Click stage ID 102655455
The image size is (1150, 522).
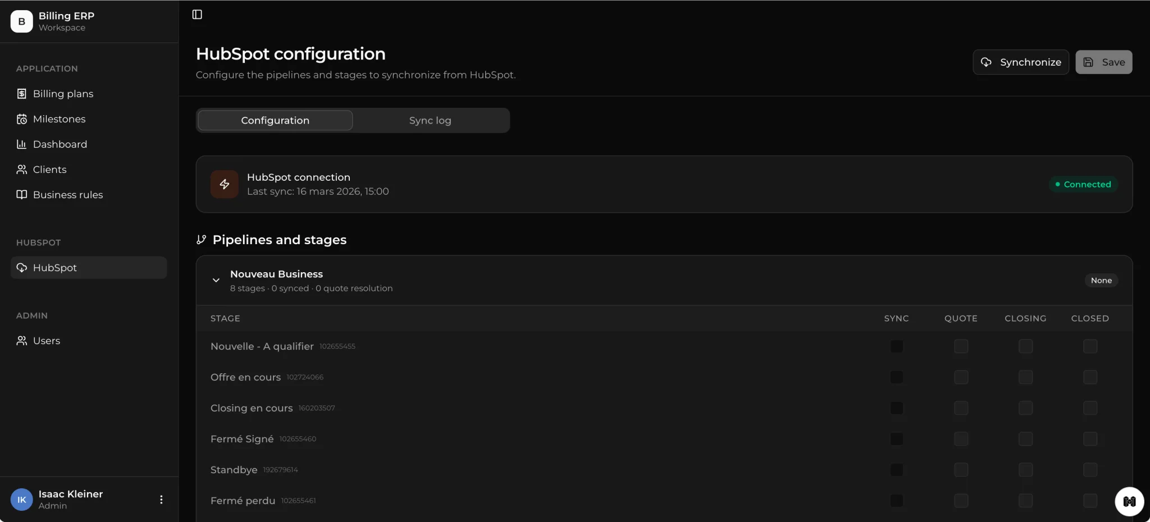337,347
